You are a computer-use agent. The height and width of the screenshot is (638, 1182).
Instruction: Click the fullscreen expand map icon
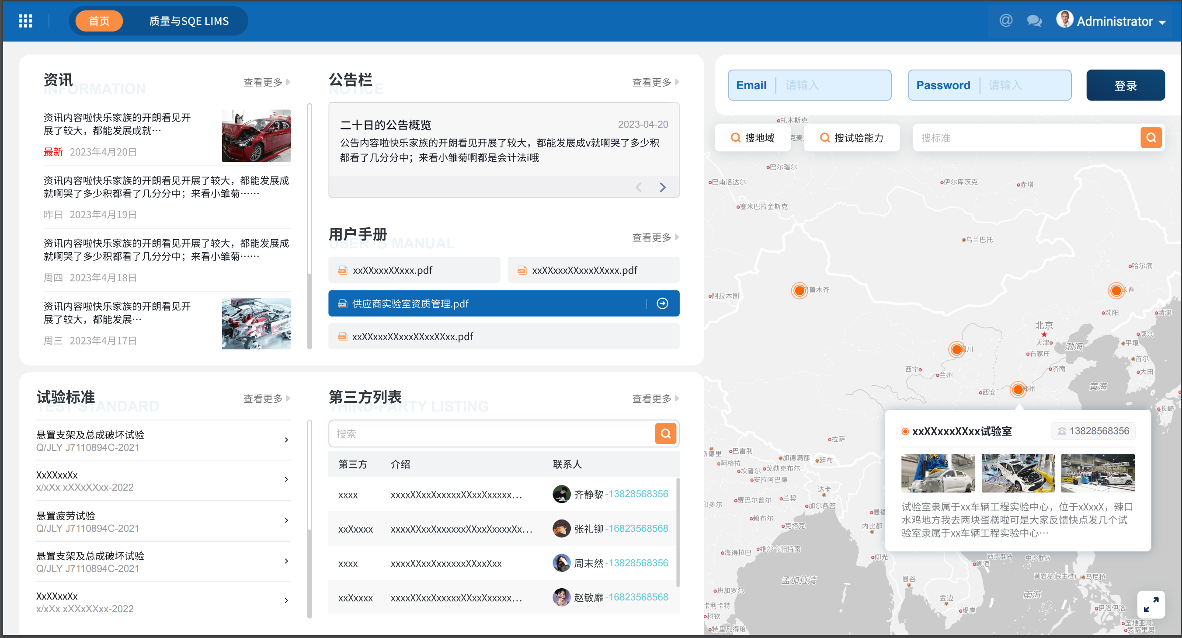(1151, 604)
